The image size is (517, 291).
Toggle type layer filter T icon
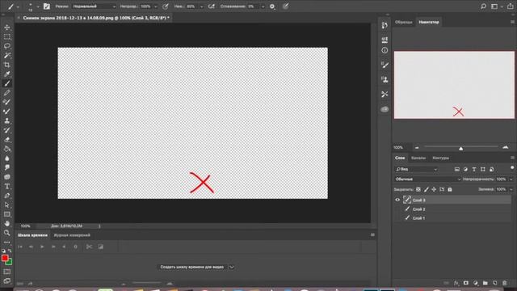point(474,169)
